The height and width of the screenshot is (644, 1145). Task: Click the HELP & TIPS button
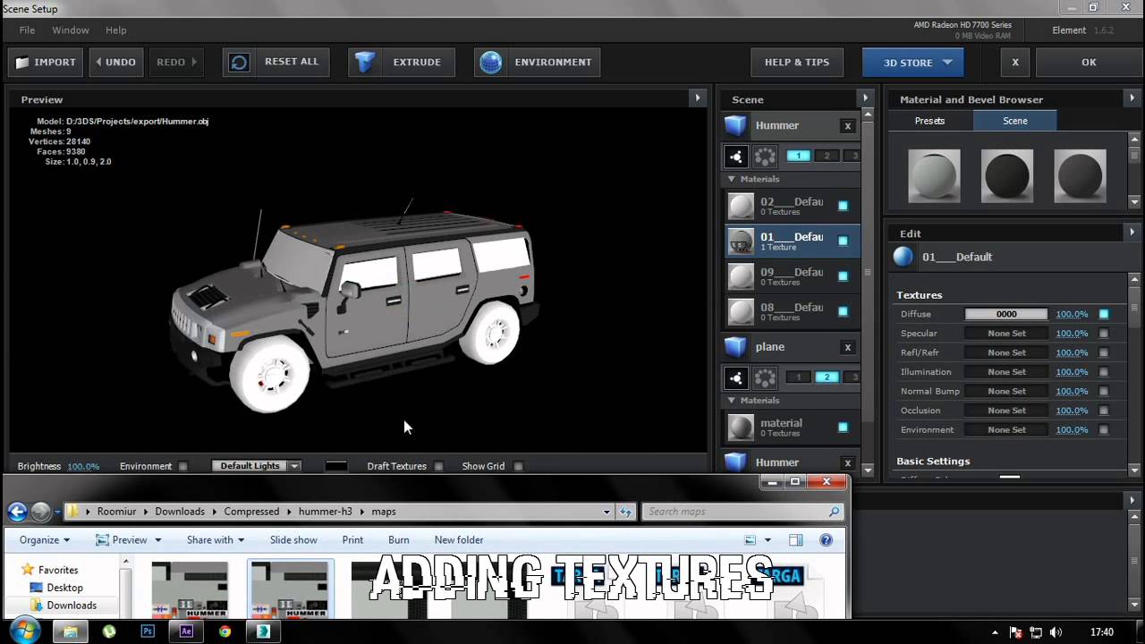[x=797, y=63]
